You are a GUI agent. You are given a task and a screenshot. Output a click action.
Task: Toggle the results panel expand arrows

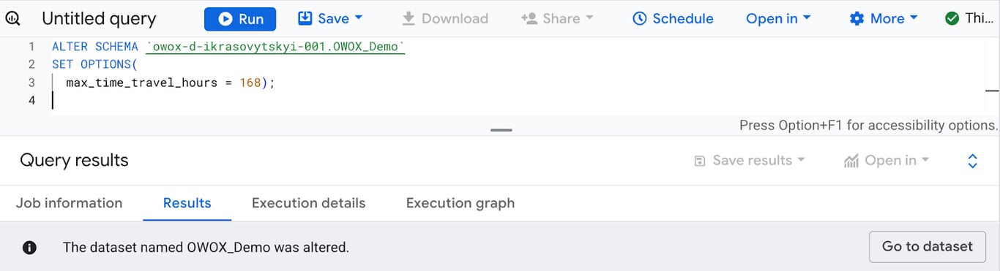tap(973, 161)
